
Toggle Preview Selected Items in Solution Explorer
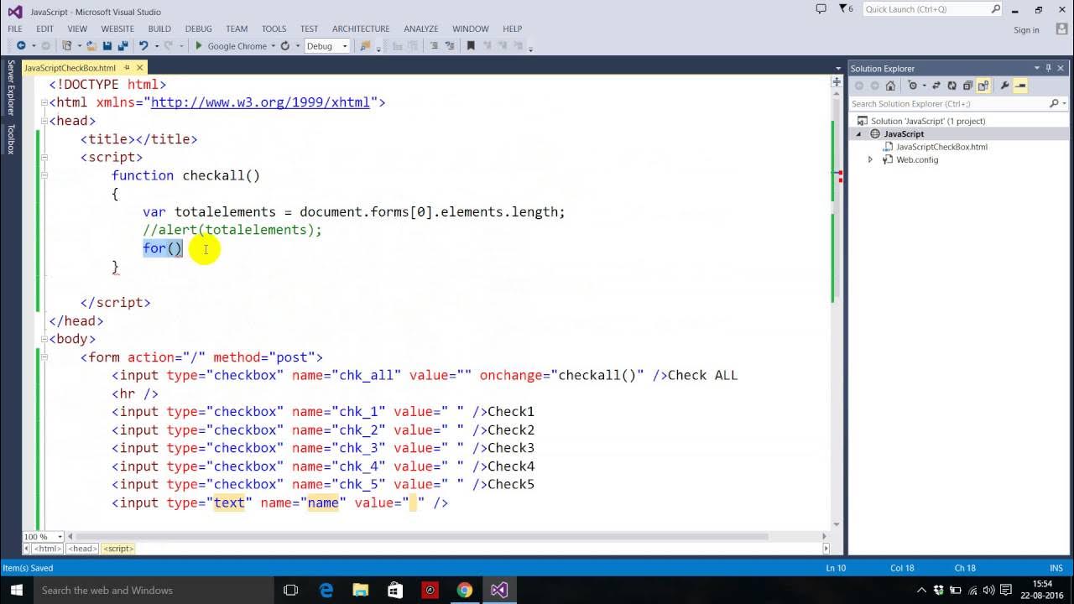1020,86
